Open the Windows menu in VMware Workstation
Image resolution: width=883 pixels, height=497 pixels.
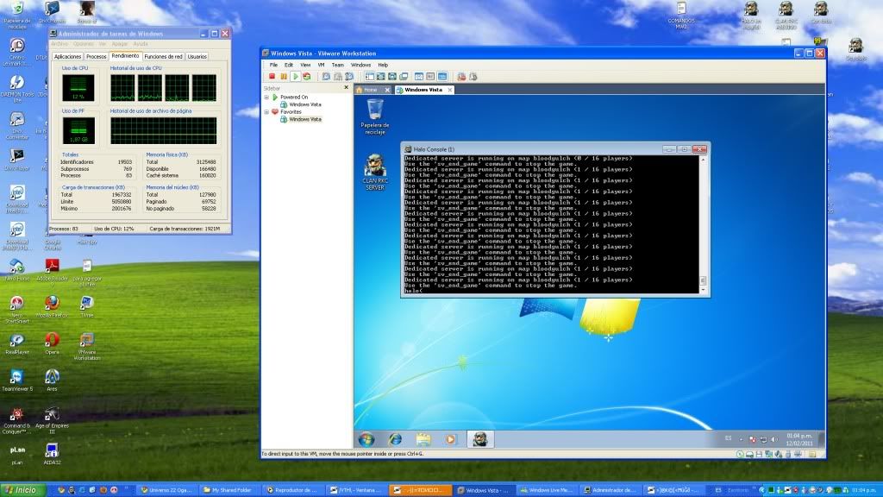[360, 65]
